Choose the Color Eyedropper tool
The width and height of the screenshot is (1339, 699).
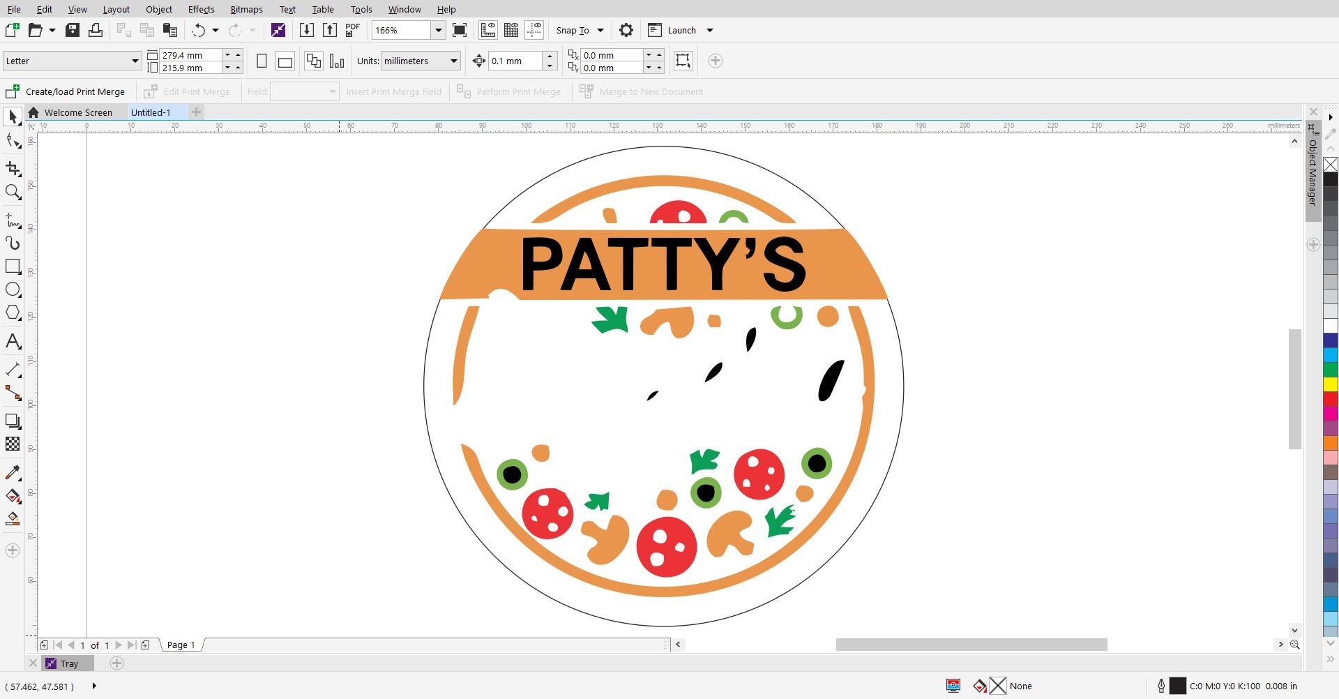pos(12,472)
